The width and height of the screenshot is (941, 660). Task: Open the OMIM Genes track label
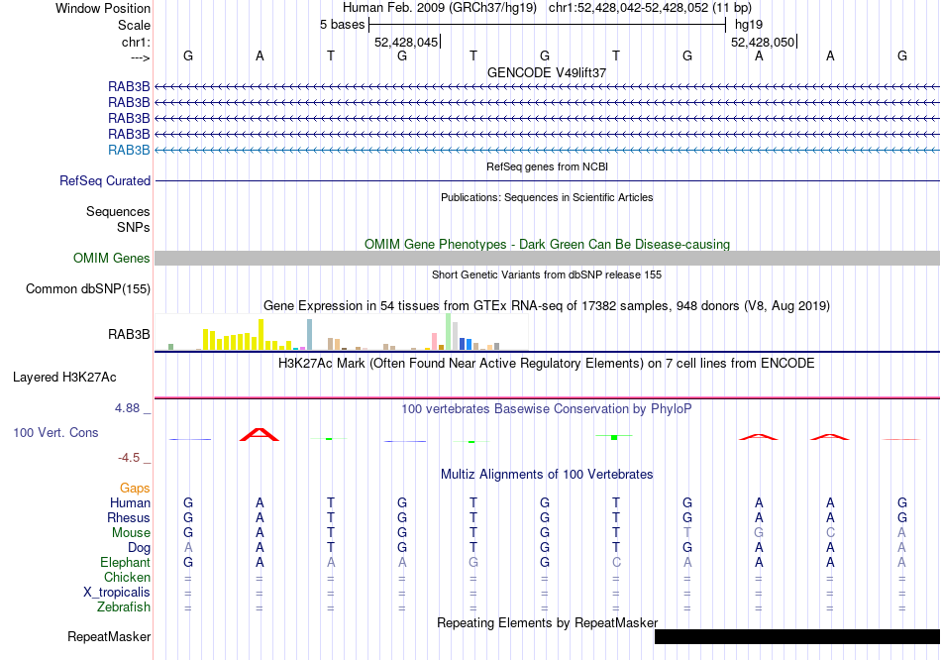point(112,259)
